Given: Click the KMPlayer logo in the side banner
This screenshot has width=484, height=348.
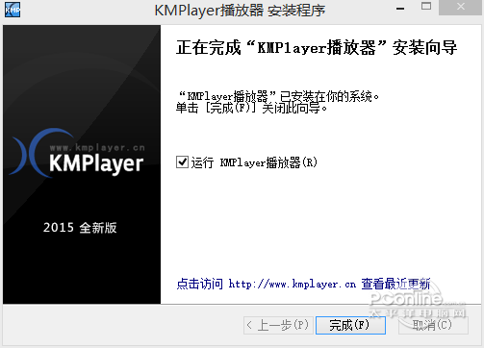Looking at the screenshot, I should 77,153.
